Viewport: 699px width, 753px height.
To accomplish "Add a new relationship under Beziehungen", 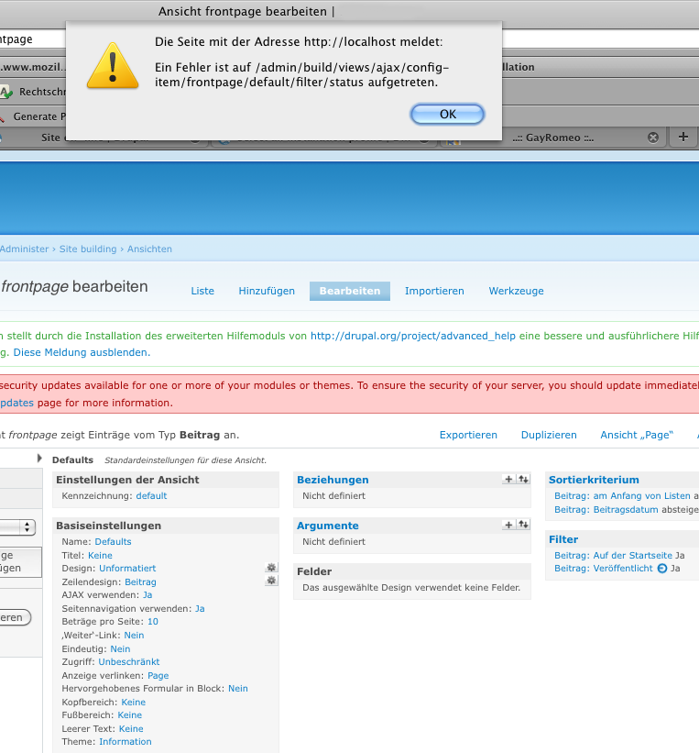I will click(508, 479).
